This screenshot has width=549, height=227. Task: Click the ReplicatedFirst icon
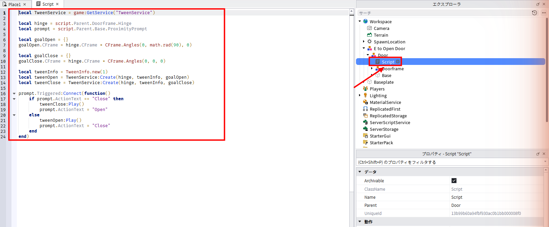[365, 109]
